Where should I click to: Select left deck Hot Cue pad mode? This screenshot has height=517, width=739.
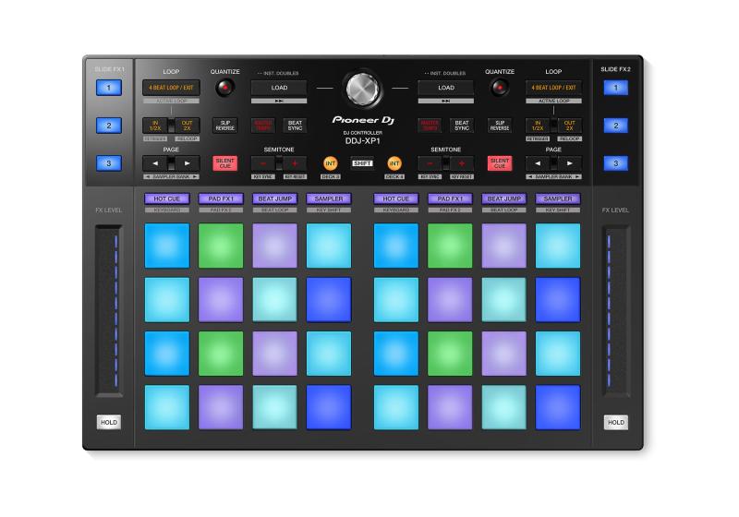coord(167,198)
